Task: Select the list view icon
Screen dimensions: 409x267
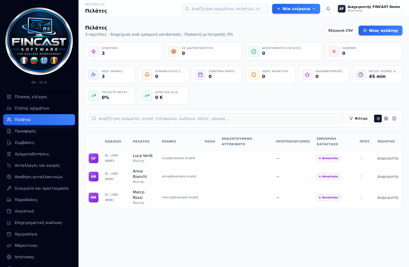Action: point(378,119)
